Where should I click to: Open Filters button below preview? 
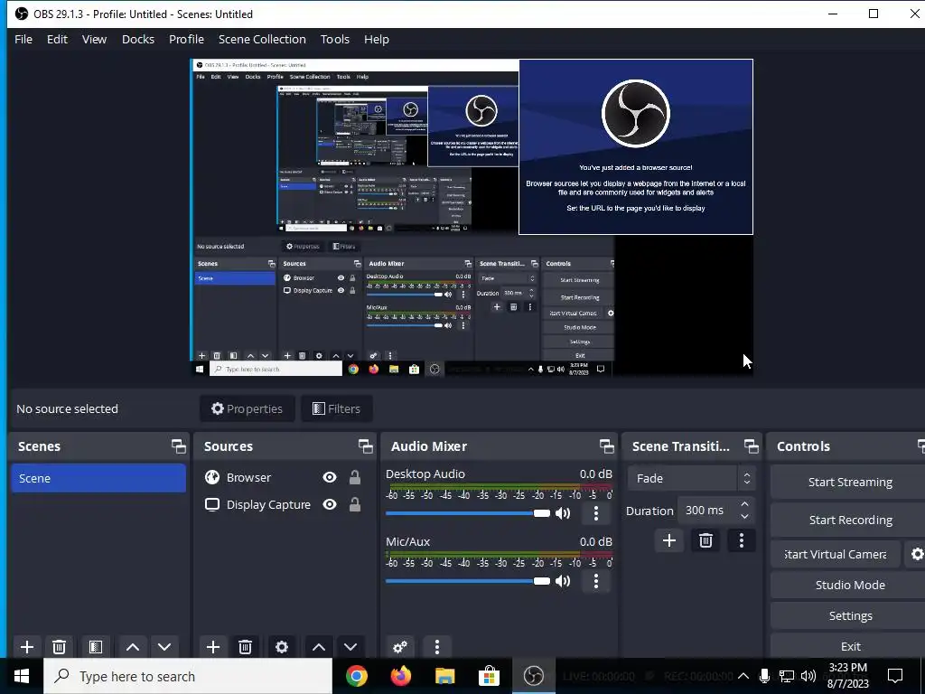click(336, 408)
